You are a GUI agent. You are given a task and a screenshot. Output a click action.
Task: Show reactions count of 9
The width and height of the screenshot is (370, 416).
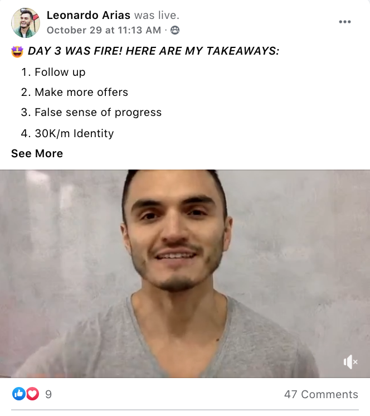(48, 394)
